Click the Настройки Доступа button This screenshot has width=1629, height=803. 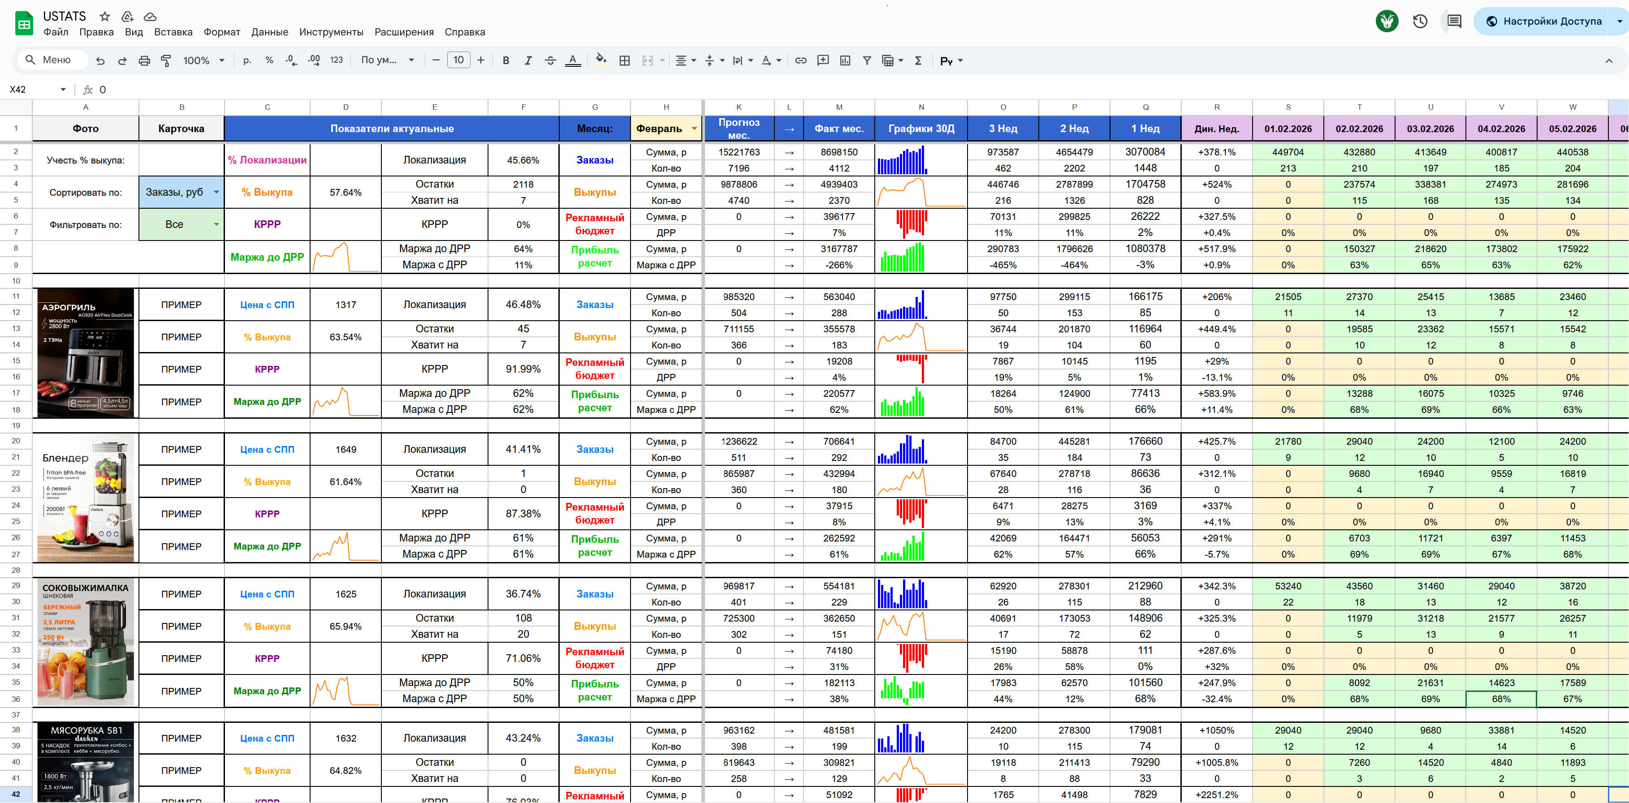pyautogui.click(x=1544, y=21)
